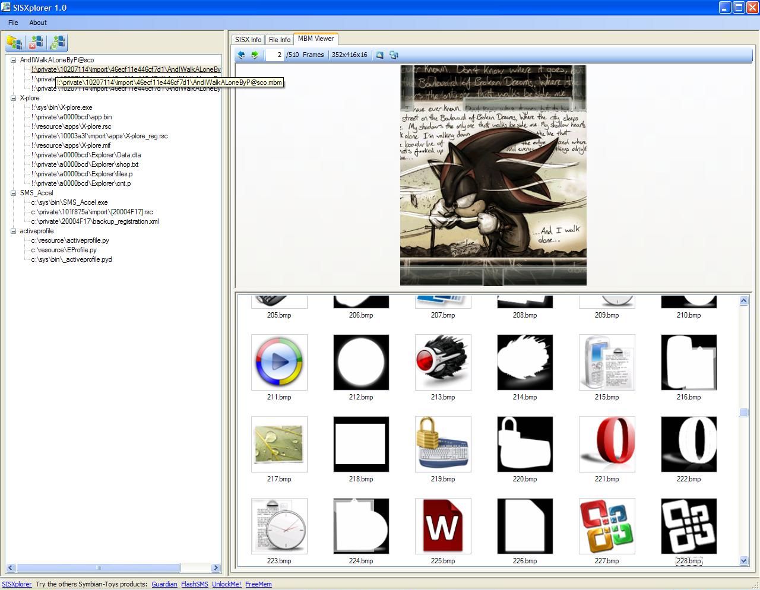Select thumbnail 222.bmp Opera logo mask
The width and height of the screenshot is (760, 590).
click(689, 444)
